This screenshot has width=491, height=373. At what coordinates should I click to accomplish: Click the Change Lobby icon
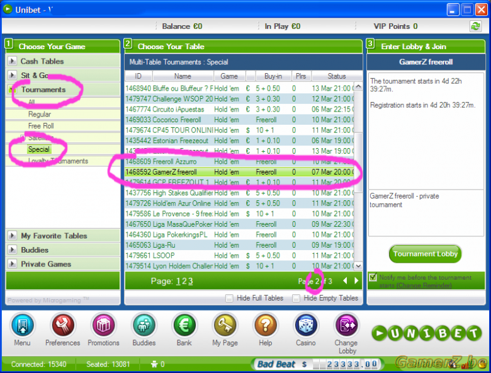[x=346, y=326]
